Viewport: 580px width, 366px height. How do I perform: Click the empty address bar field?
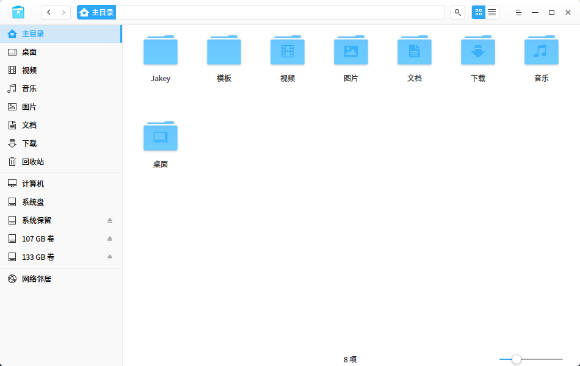(x=280, y=12)
